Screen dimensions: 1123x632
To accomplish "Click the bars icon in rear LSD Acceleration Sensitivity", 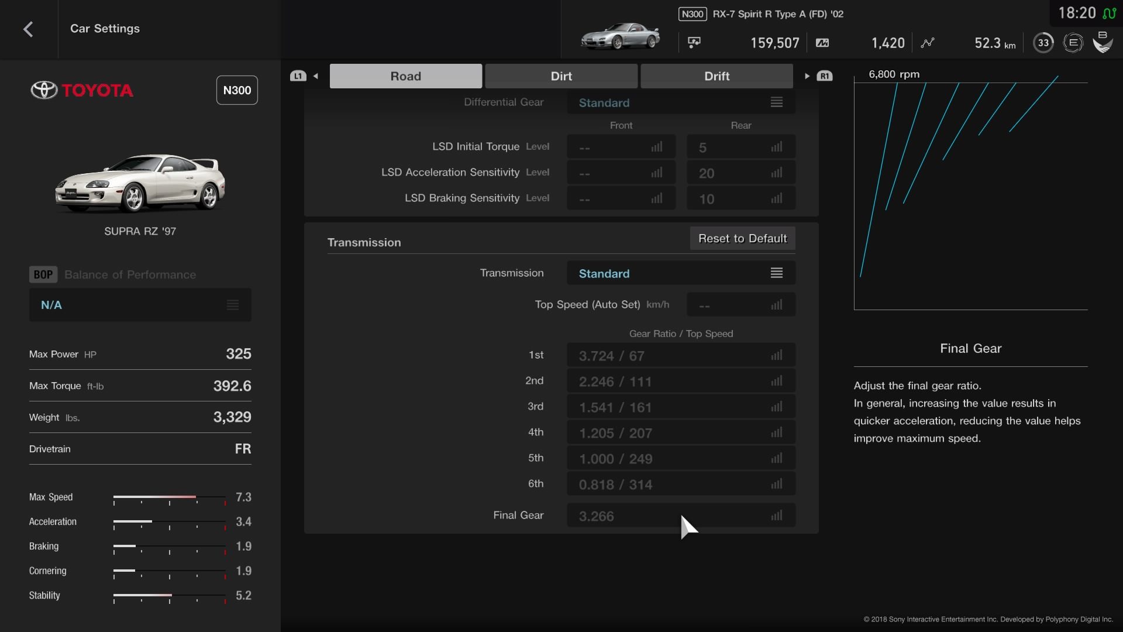I will click(x=776, y=173).
